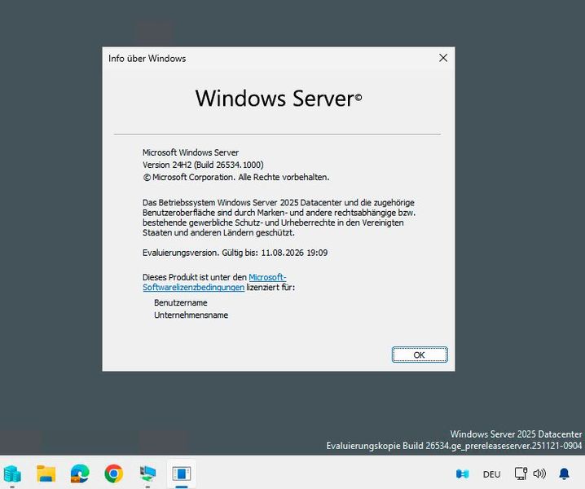Screen dimensions: 585x489
Task: Confirm the dialog with the OK button
Action: [420, 355]
